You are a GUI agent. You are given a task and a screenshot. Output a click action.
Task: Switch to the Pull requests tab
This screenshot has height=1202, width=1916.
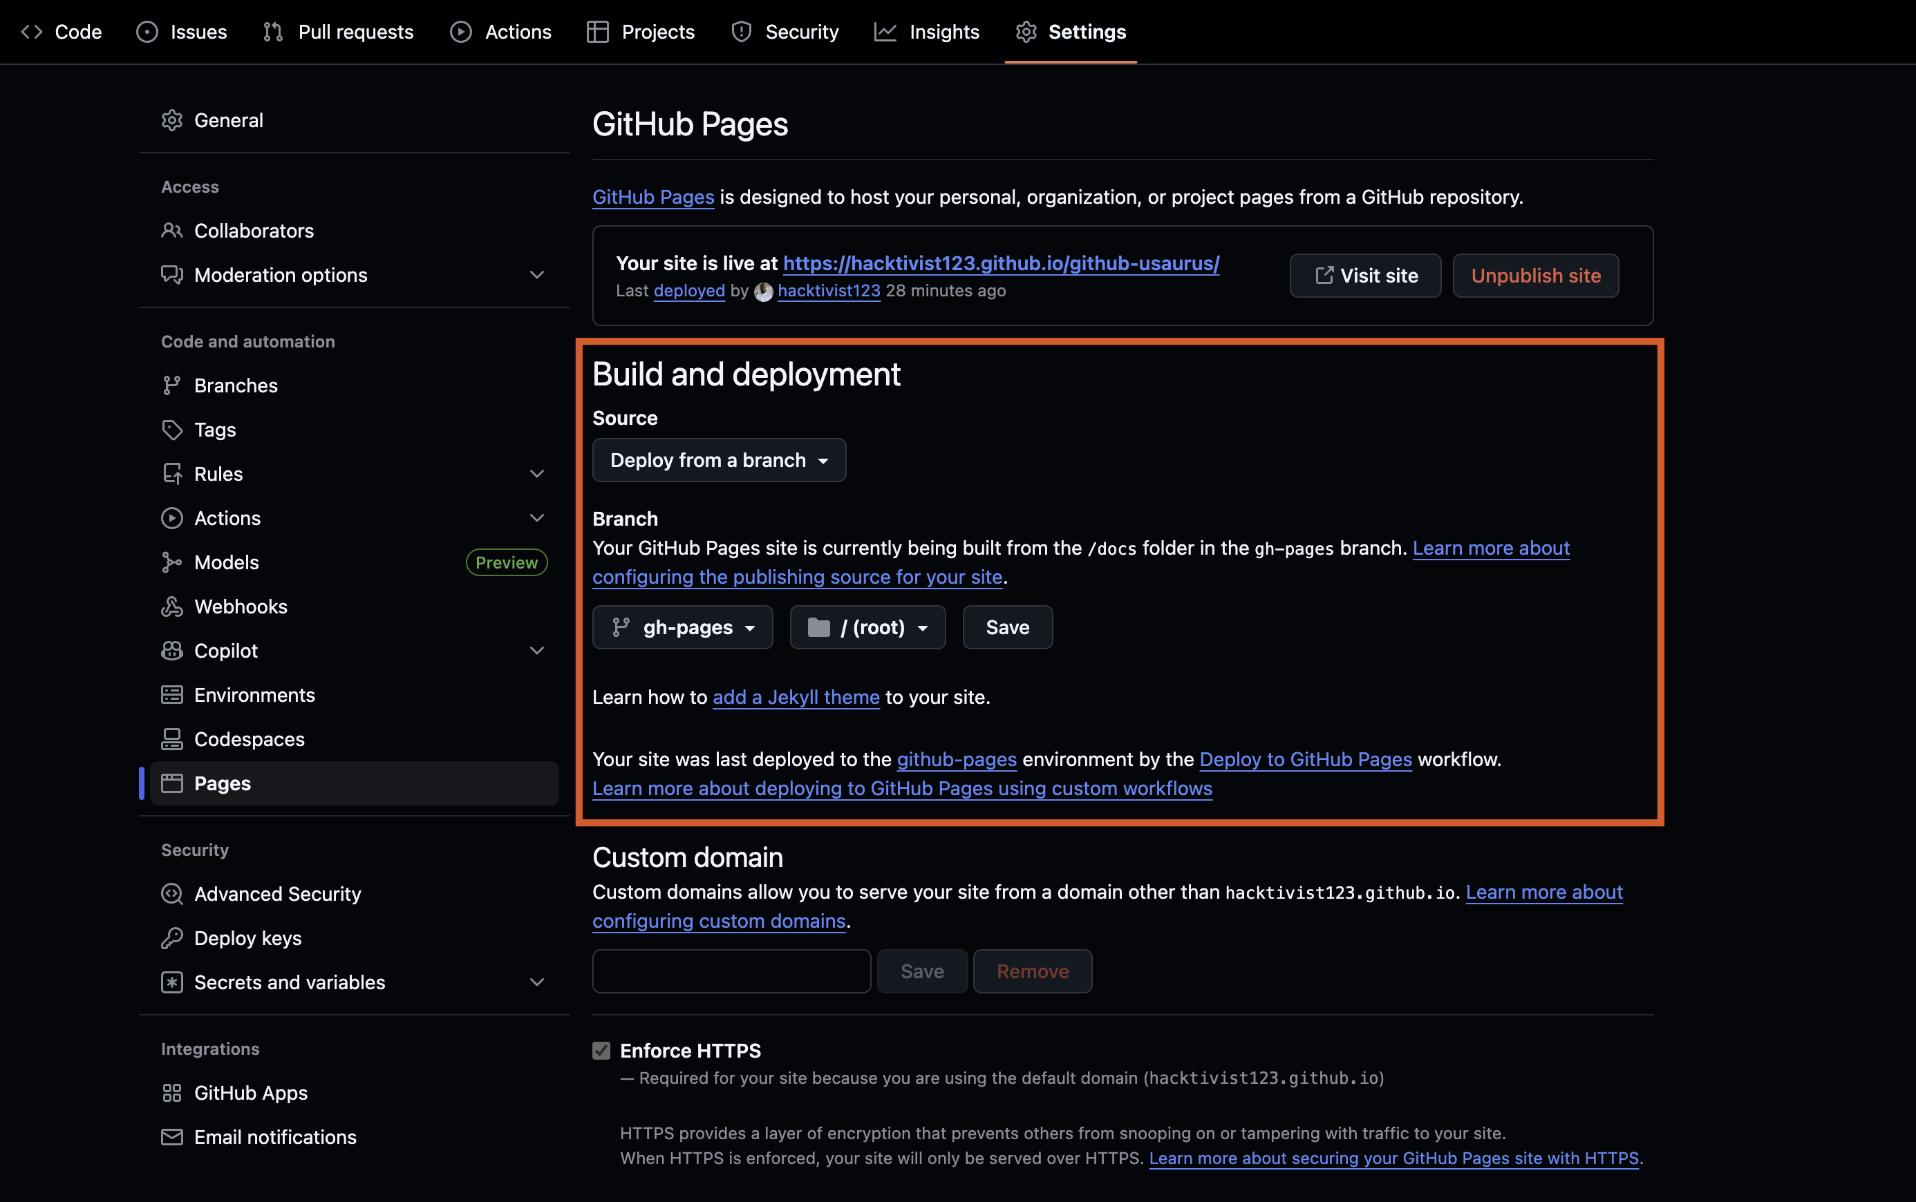(x=339, y=32)
